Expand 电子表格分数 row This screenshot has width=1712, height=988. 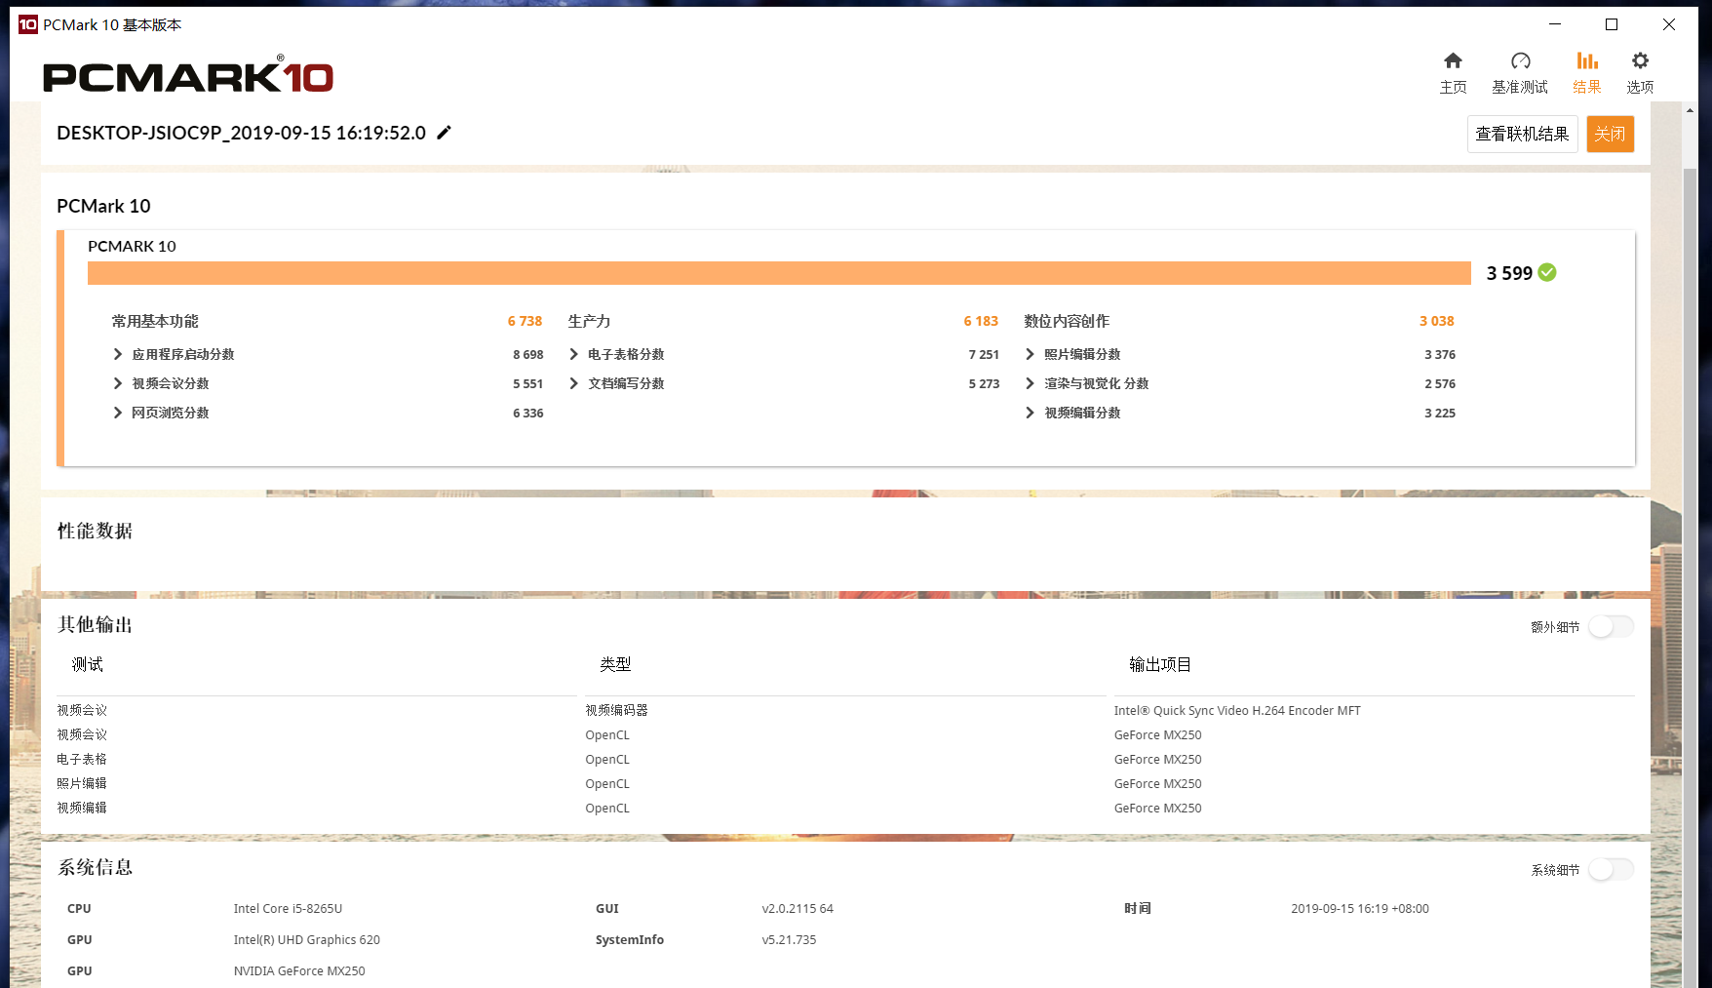574,354
